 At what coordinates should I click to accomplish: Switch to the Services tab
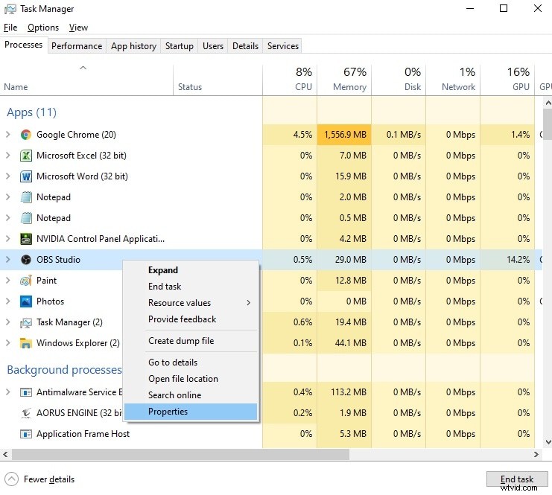pyautogui.click(x=282, y=46)
